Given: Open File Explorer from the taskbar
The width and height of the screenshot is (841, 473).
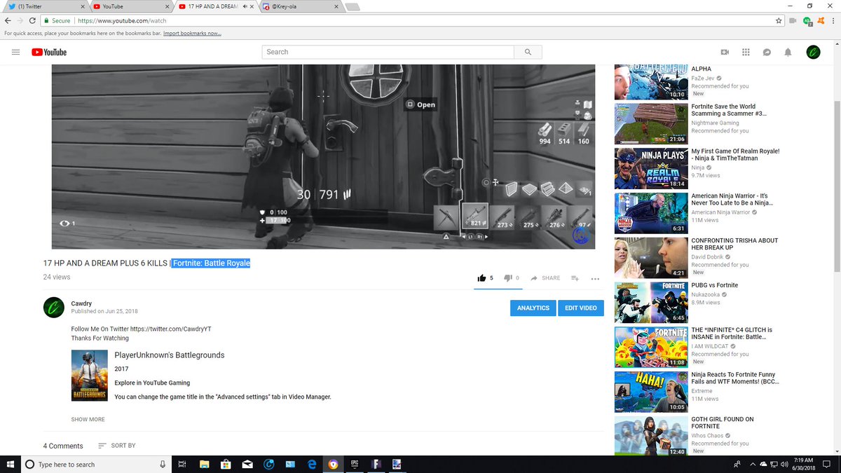Looking at the screenshot, I should (204, 464).
